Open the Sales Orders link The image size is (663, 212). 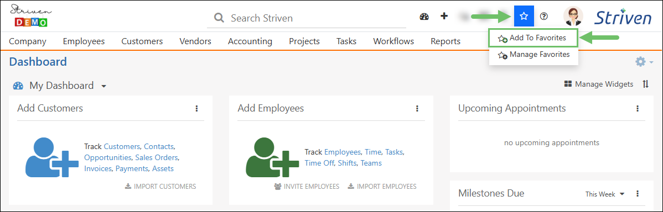[x=157, y=158]
